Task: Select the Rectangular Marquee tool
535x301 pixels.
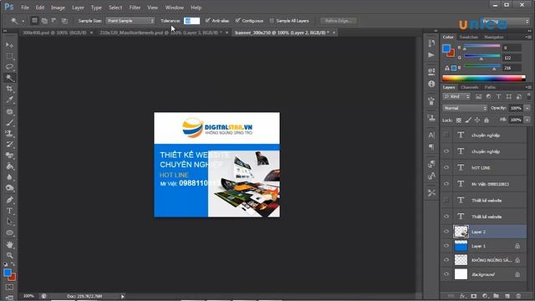Action: (x=9, y=56)
